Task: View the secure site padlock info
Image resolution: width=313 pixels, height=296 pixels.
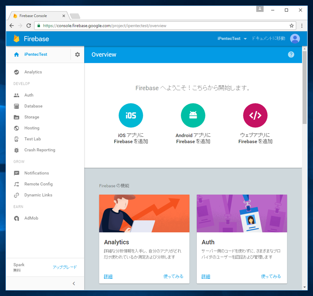Action: click(39, 25)
